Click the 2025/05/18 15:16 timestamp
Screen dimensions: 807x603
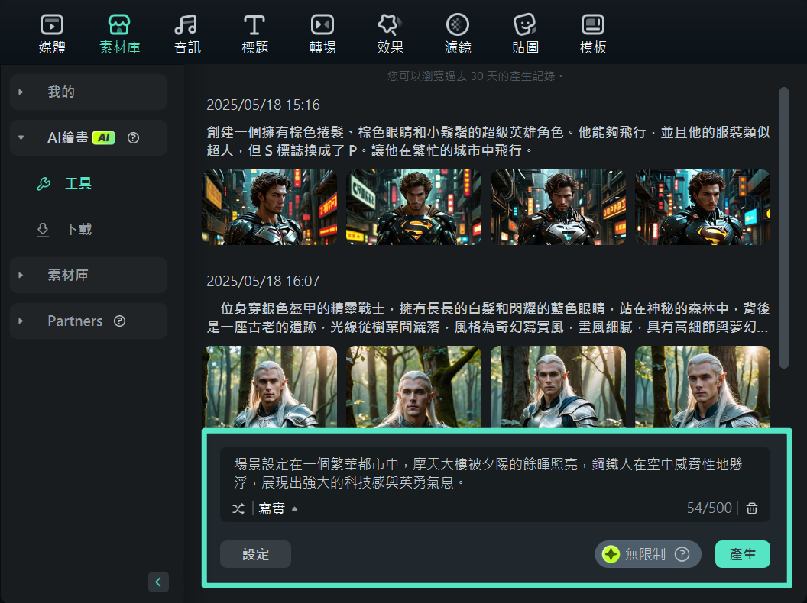point(263,105)
